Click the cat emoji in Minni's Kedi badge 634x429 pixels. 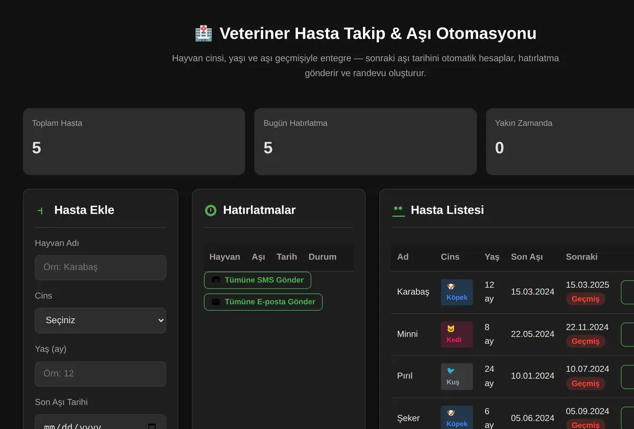click(451, 329)
